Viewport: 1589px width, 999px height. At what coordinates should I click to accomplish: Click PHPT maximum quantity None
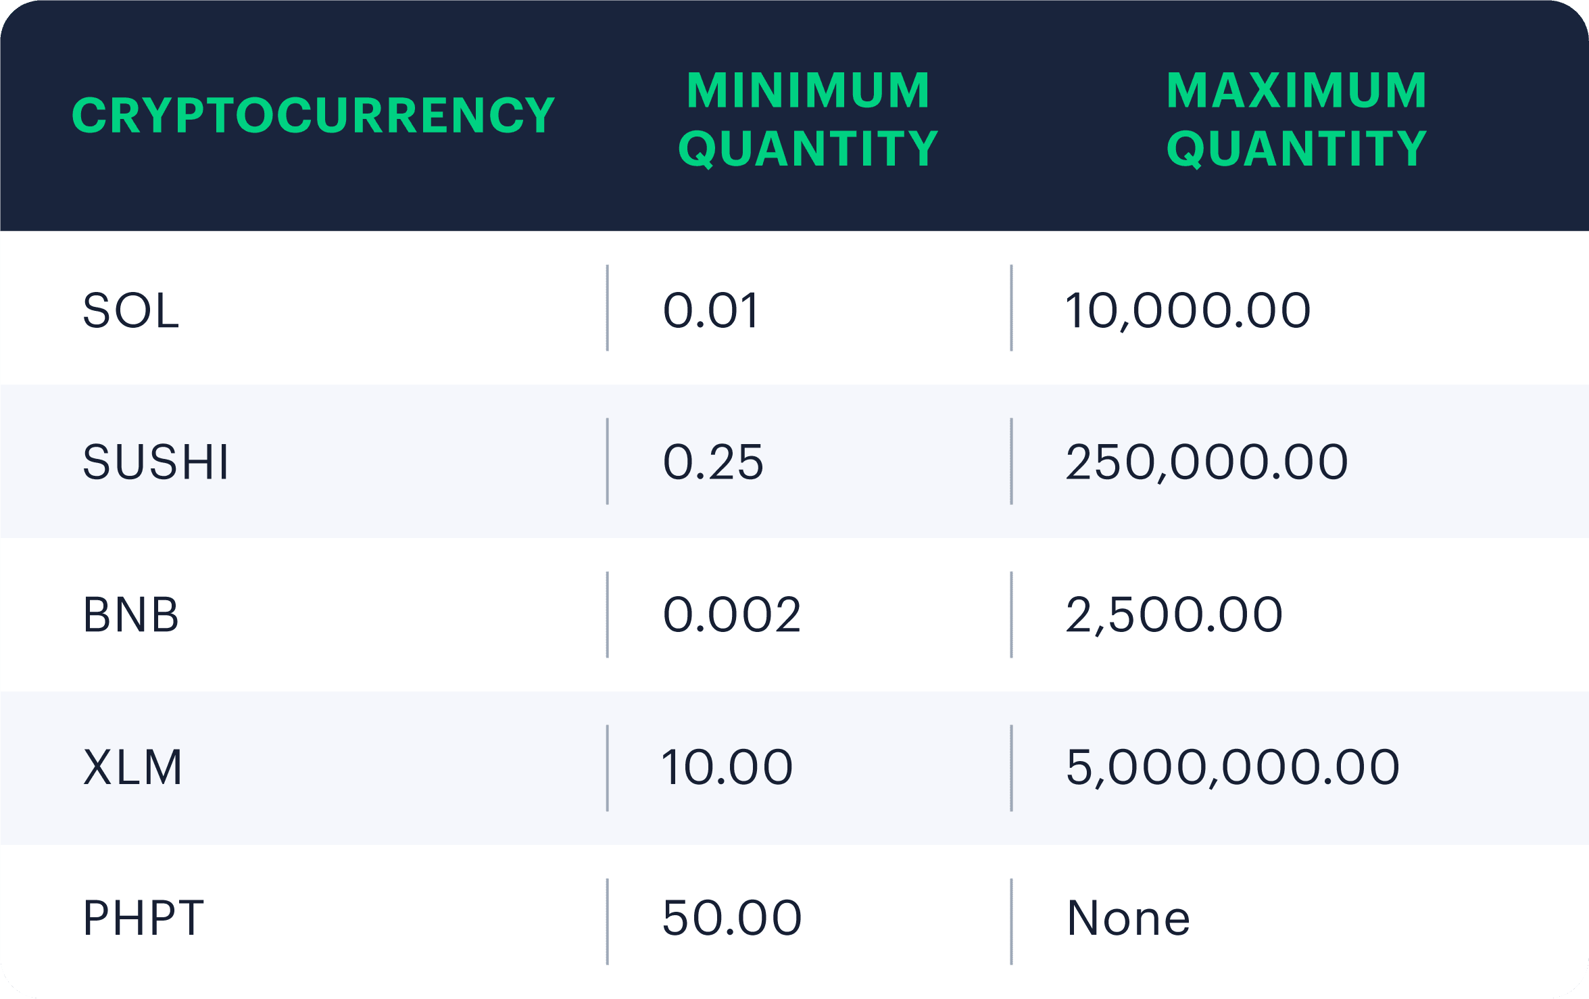(1129, 919)
